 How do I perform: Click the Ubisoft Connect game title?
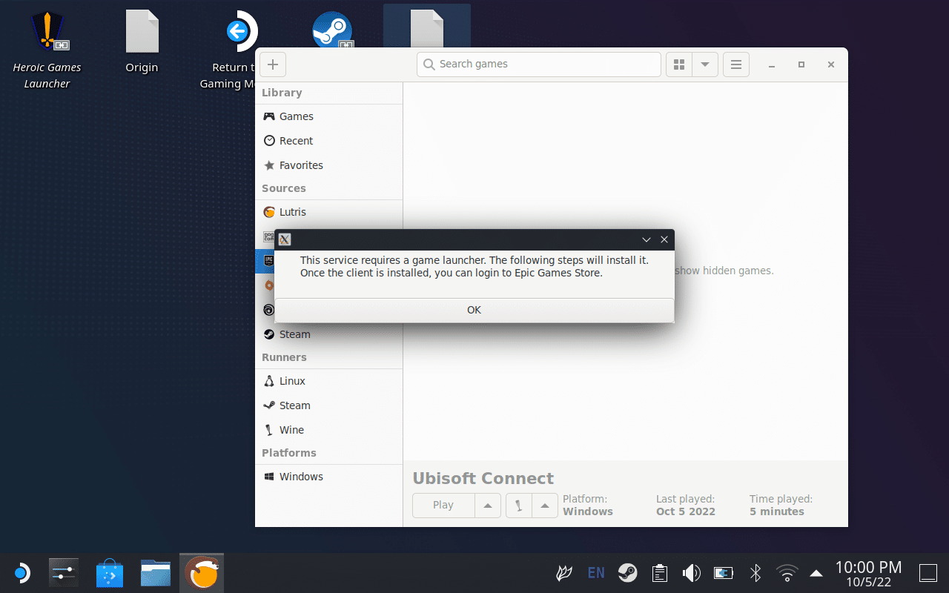tap(483, 479)
